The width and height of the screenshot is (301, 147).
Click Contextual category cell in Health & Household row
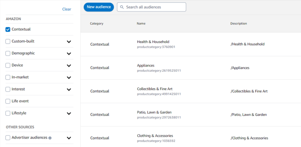point(100,44)
